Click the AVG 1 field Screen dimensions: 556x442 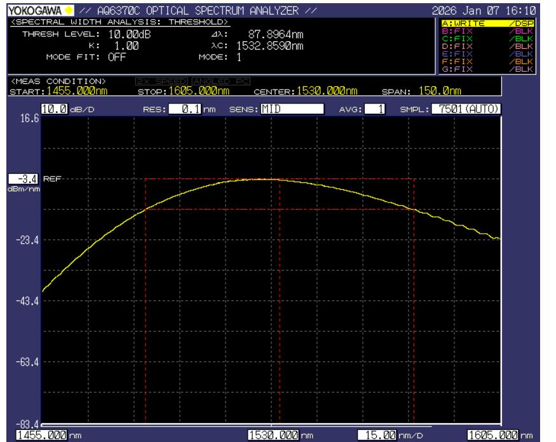tap(375, 109)
